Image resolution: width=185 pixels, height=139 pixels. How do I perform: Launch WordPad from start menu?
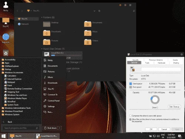click(10, 102)
